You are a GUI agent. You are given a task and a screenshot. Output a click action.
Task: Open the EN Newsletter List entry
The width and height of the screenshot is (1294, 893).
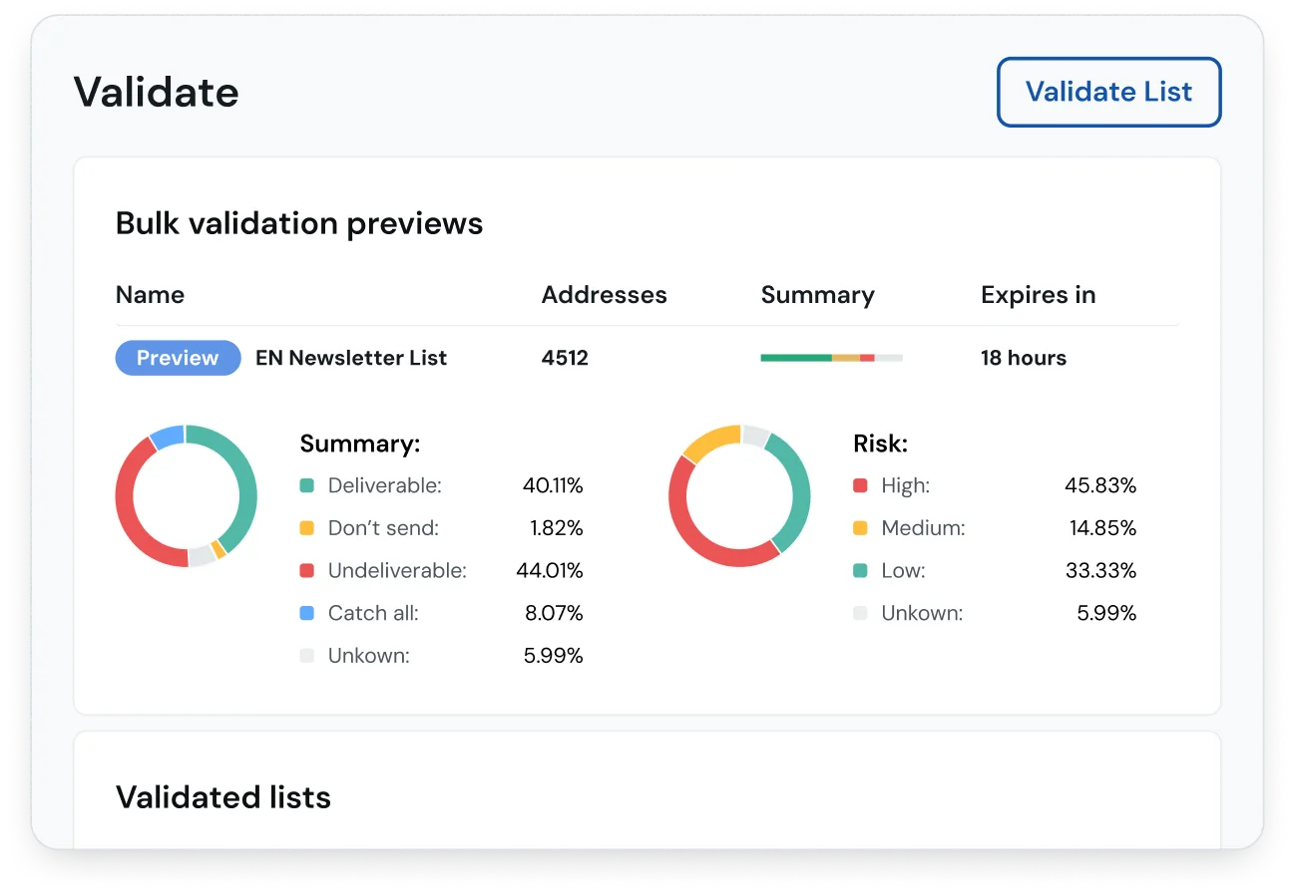350,358
